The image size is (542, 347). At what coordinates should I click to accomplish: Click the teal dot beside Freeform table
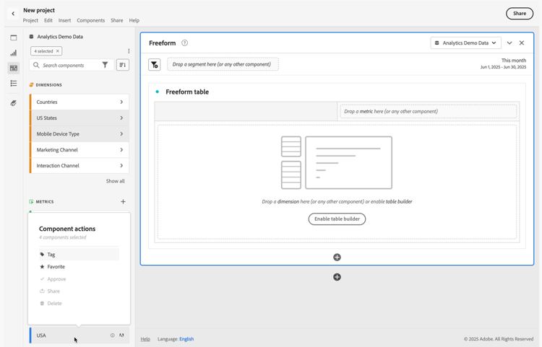coord(158,92)
